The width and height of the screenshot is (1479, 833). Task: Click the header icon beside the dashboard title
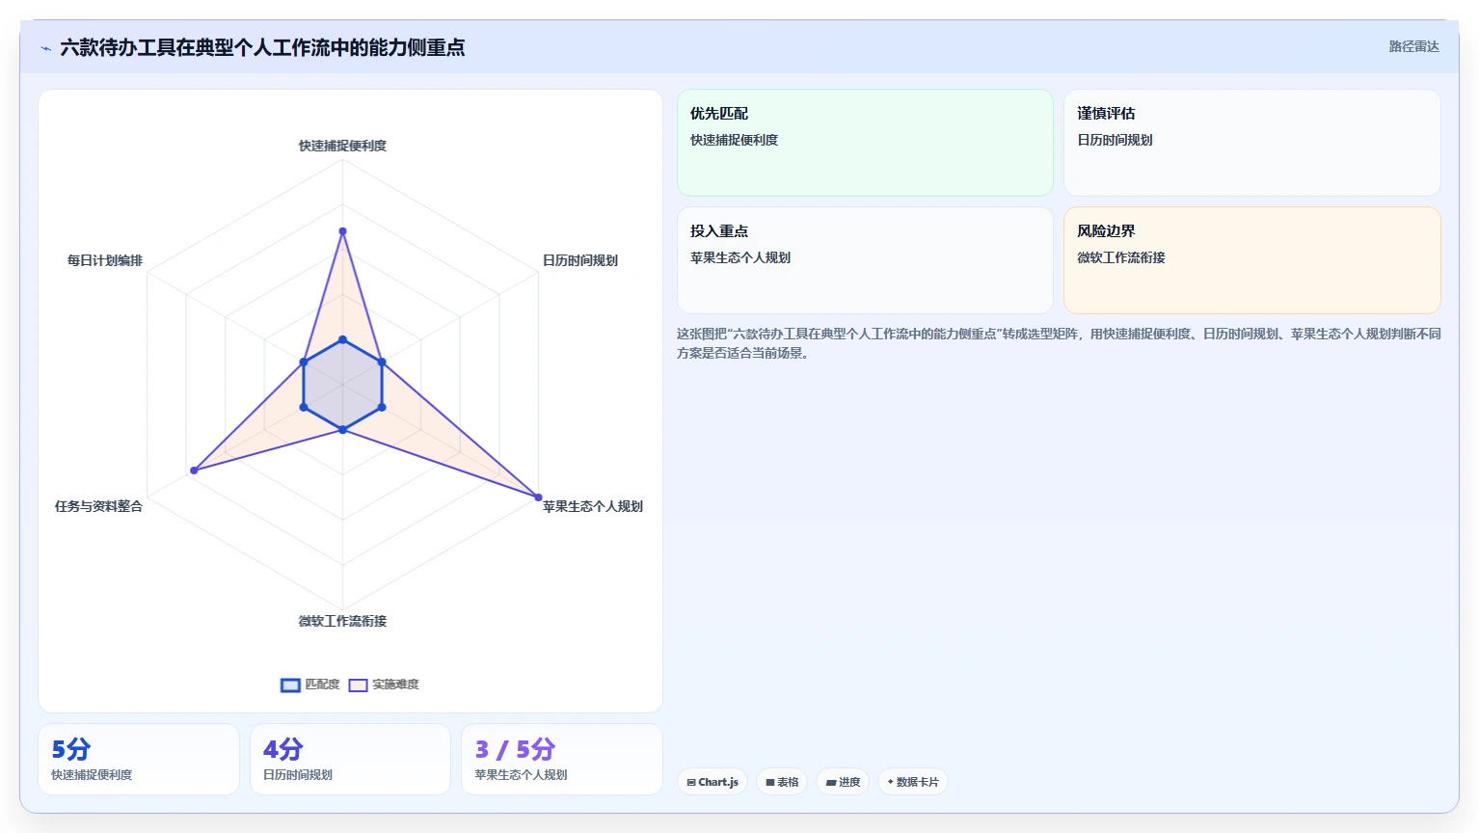(45, 48)
